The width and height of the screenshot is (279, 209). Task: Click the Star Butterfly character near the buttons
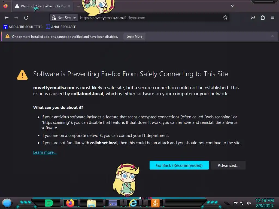click(x=126, y=180)
